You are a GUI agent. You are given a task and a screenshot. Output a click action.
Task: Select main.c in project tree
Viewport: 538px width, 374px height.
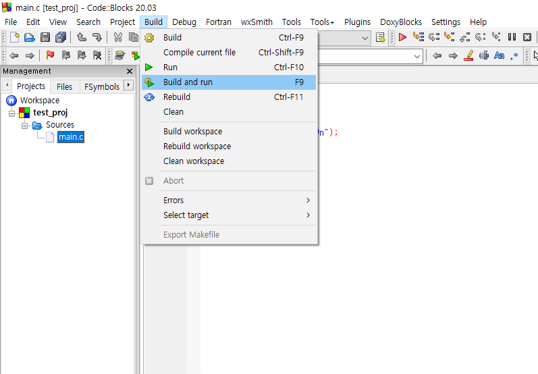click(71, 137)
